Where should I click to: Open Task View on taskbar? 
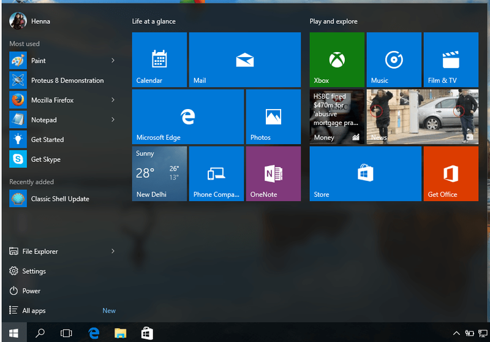66,333
